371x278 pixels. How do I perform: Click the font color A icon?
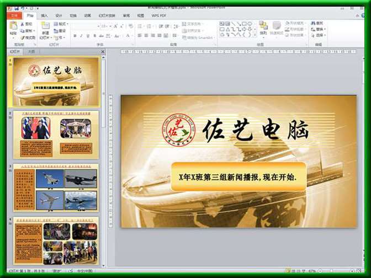(x=128, y=36)
